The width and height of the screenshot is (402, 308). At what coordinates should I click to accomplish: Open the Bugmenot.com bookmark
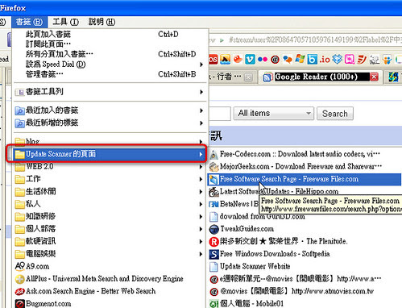pyautogui.click(x=110, y=303)
